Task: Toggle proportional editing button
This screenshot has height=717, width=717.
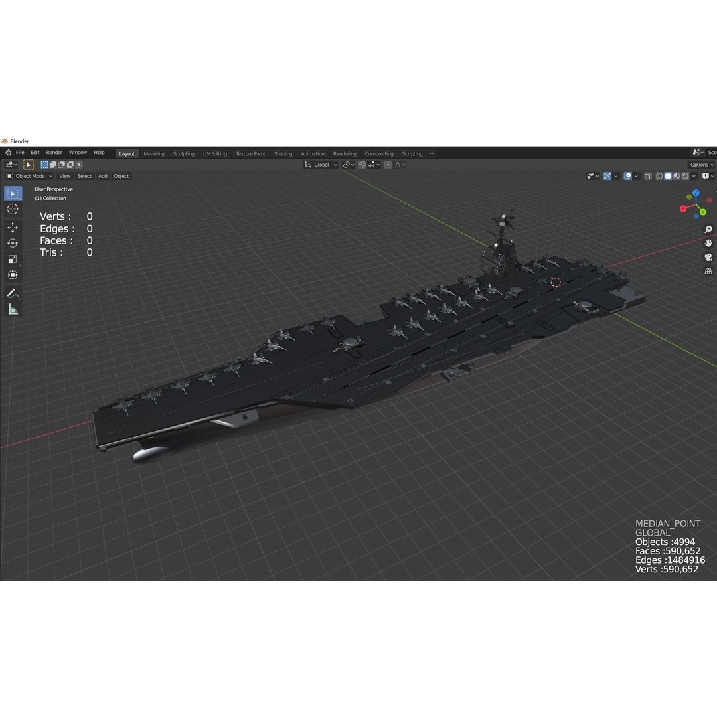Action: [x=388, y=165]
